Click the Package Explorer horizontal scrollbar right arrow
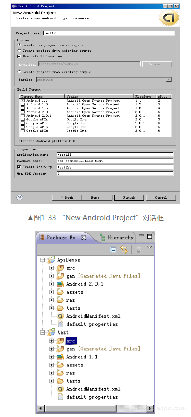 (151, 408)
